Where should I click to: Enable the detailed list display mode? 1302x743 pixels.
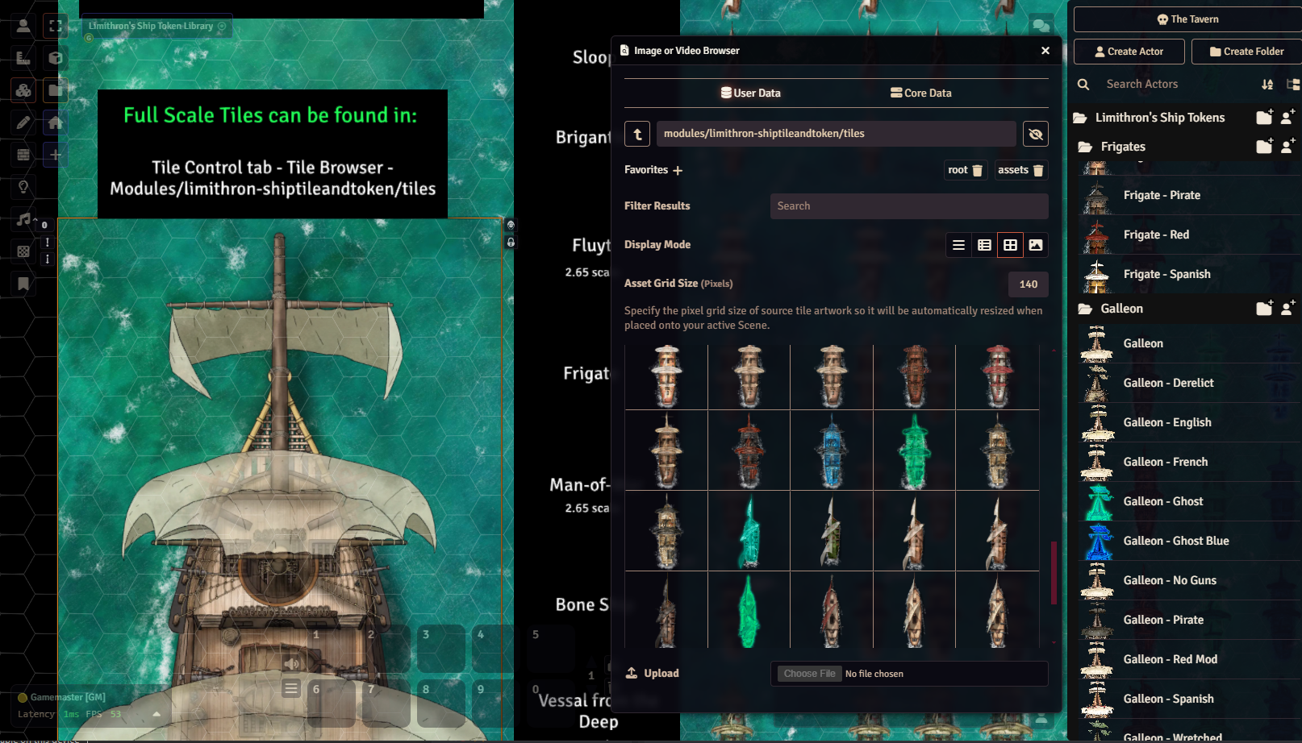click(x=984, y=245)
